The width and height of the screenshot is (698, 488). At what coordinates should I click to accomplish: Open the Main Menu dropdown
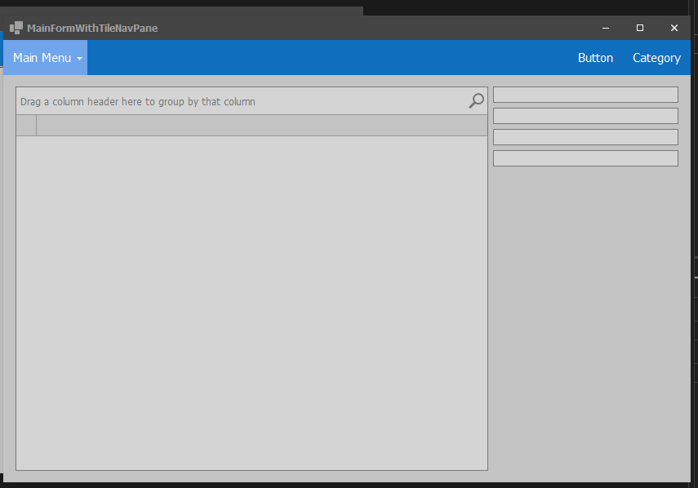pos(46,58)
